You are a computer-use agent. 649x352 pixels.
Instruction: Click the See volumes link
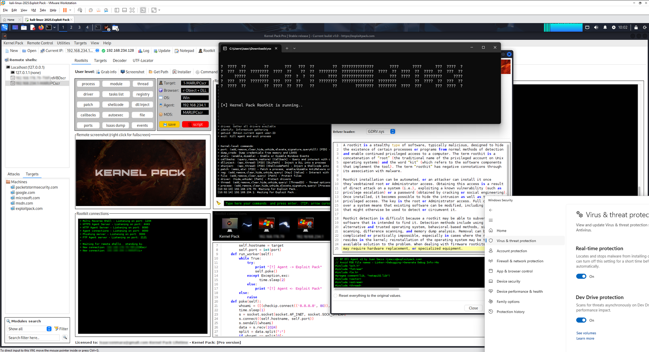tap(586, 333)
